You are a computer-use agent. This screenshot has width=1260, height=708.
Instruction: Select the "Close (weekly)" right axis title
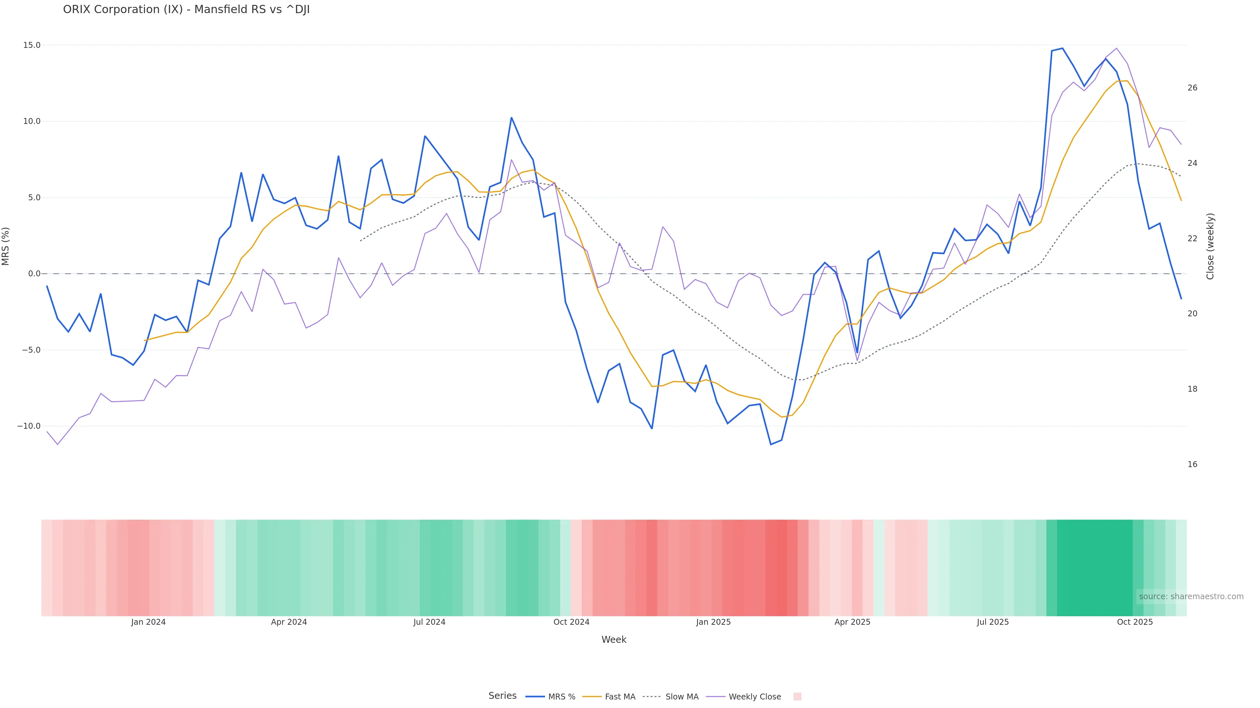coord(1210,246)
